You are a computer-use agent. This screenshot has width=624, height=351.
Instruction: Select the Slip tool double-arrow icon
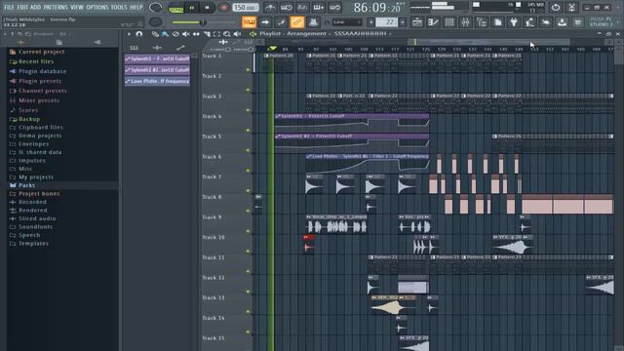[x=196, y=34]
